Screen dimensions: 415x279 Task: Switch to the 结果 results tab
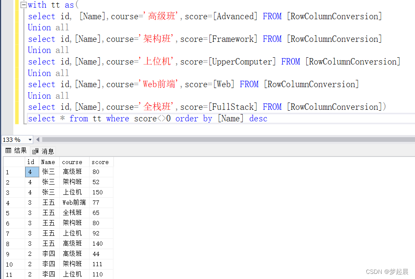[19, 150]
